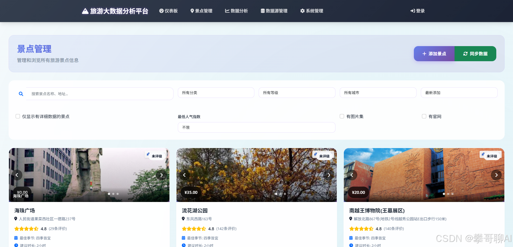Viewport: 513px width, 247px height.
Task: Go to 景点管理 nav item
Action: coord(201,11)
